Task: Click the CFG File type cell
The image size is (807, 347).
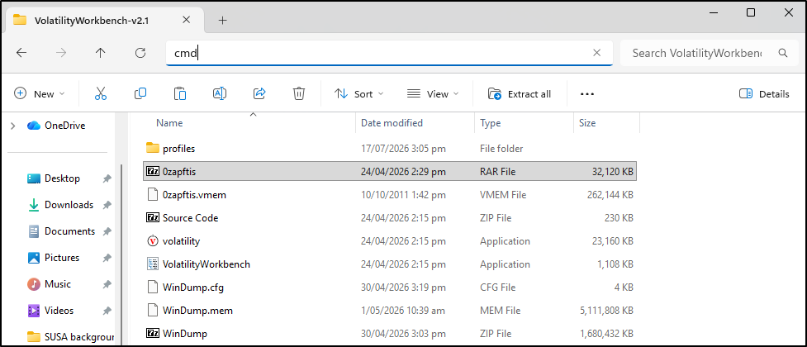Action: pos(499,288)
